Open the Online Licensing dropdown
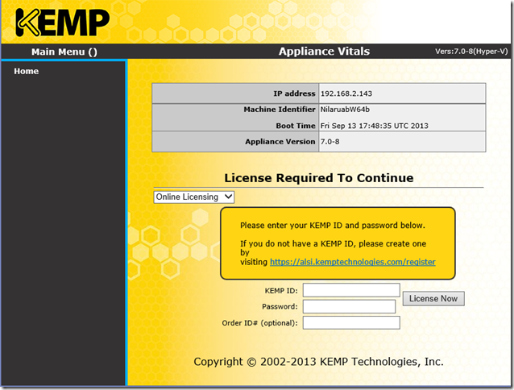 [x=193, y=197]
